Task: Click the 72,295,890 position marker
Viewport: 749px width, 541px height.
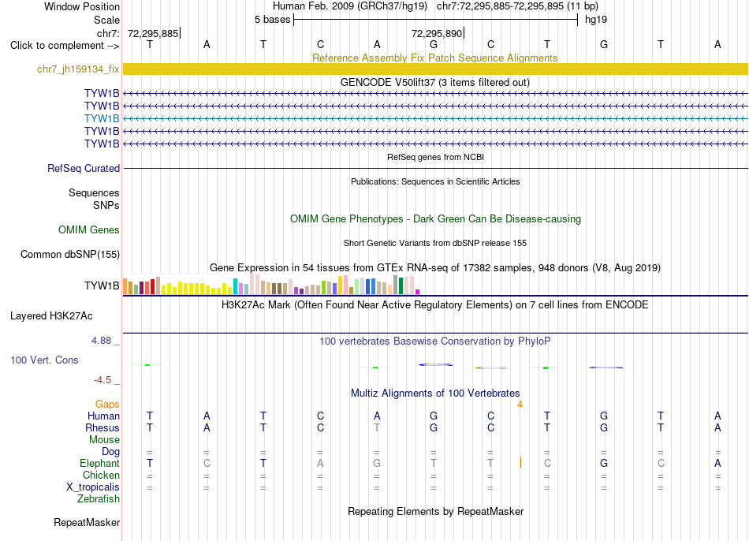Action: click(x=438, y=33)
